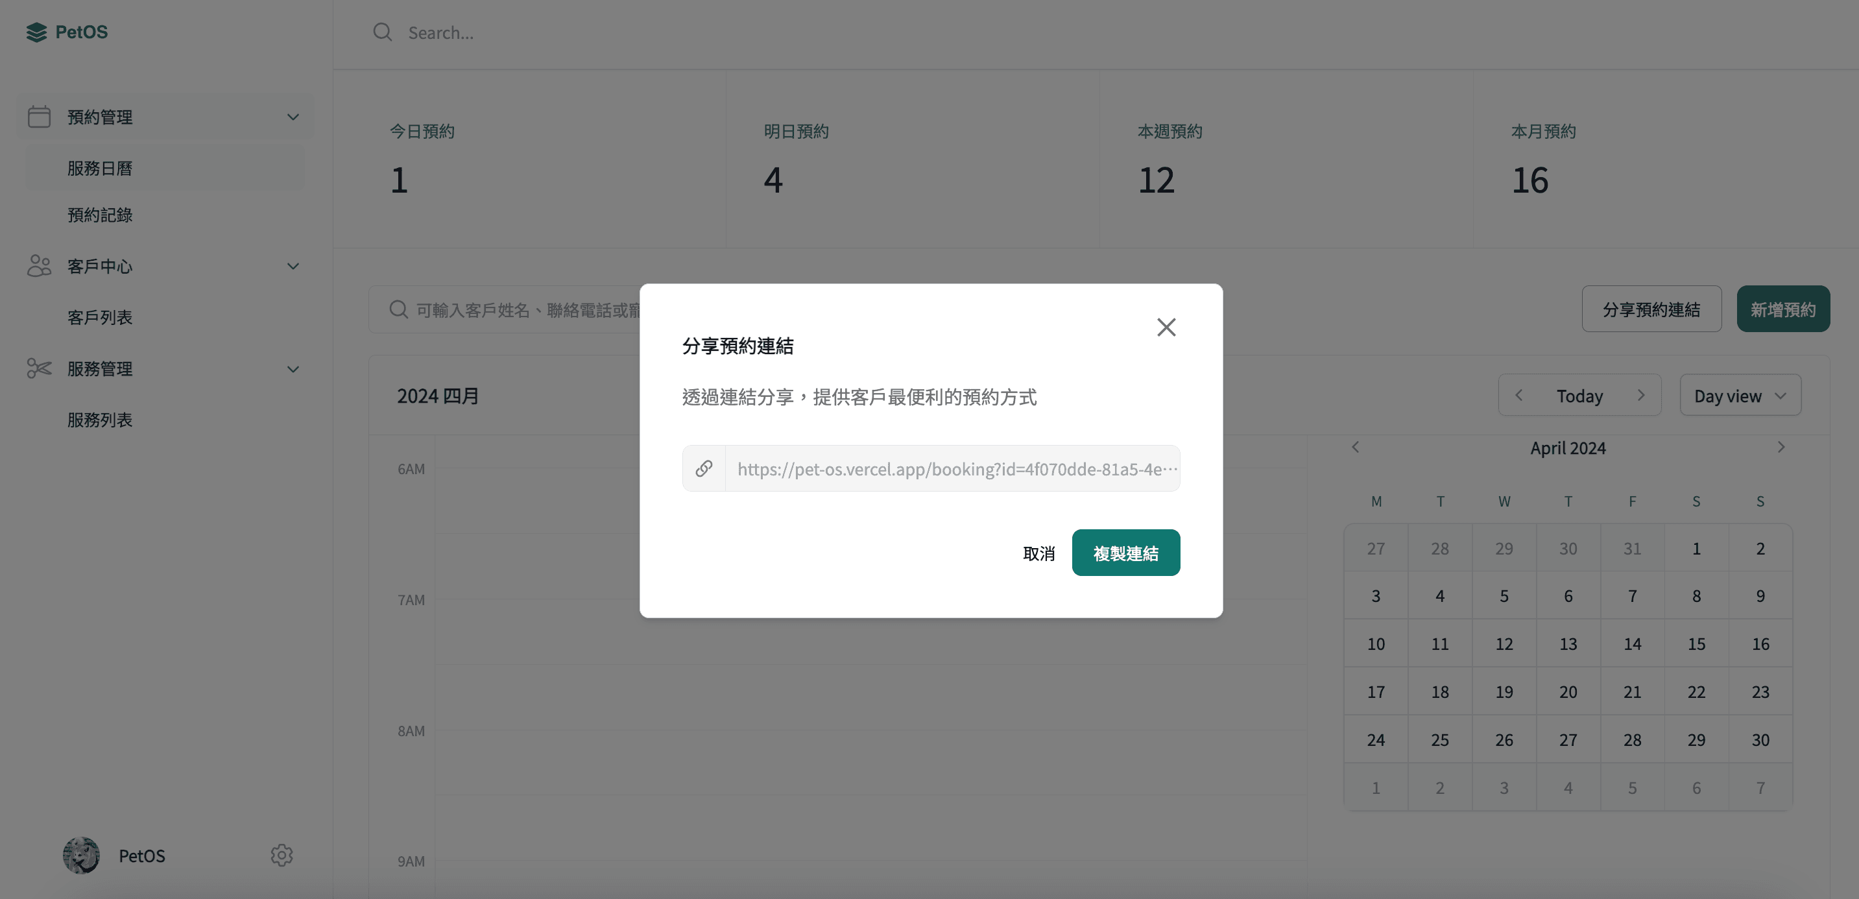Click the link icon beside booking URL
Screen dimensions: 1859x899
[704, 469]
